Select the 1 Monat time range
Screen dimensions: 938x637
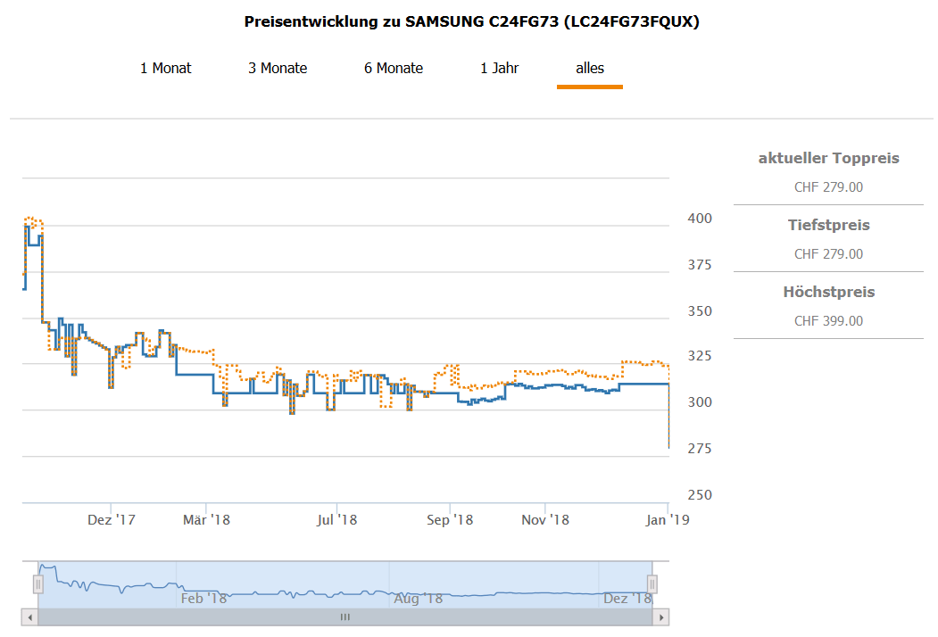tap(165, 69)
